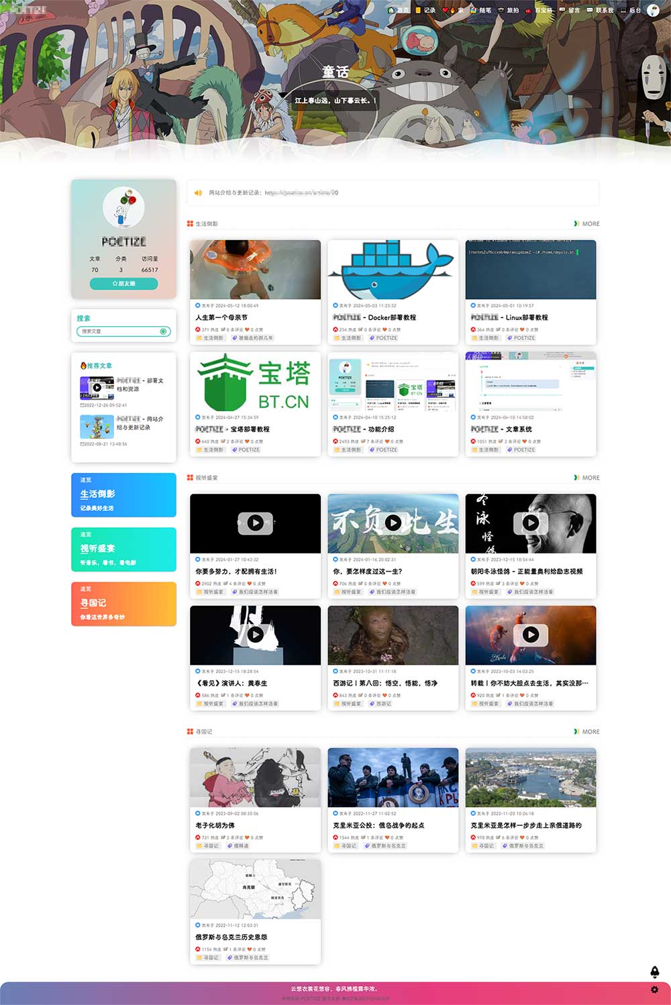This screenshot has width=671, height=1005.
Task: Play the 你不妨大胆点去生活 fish video
Action: (531, 634)
